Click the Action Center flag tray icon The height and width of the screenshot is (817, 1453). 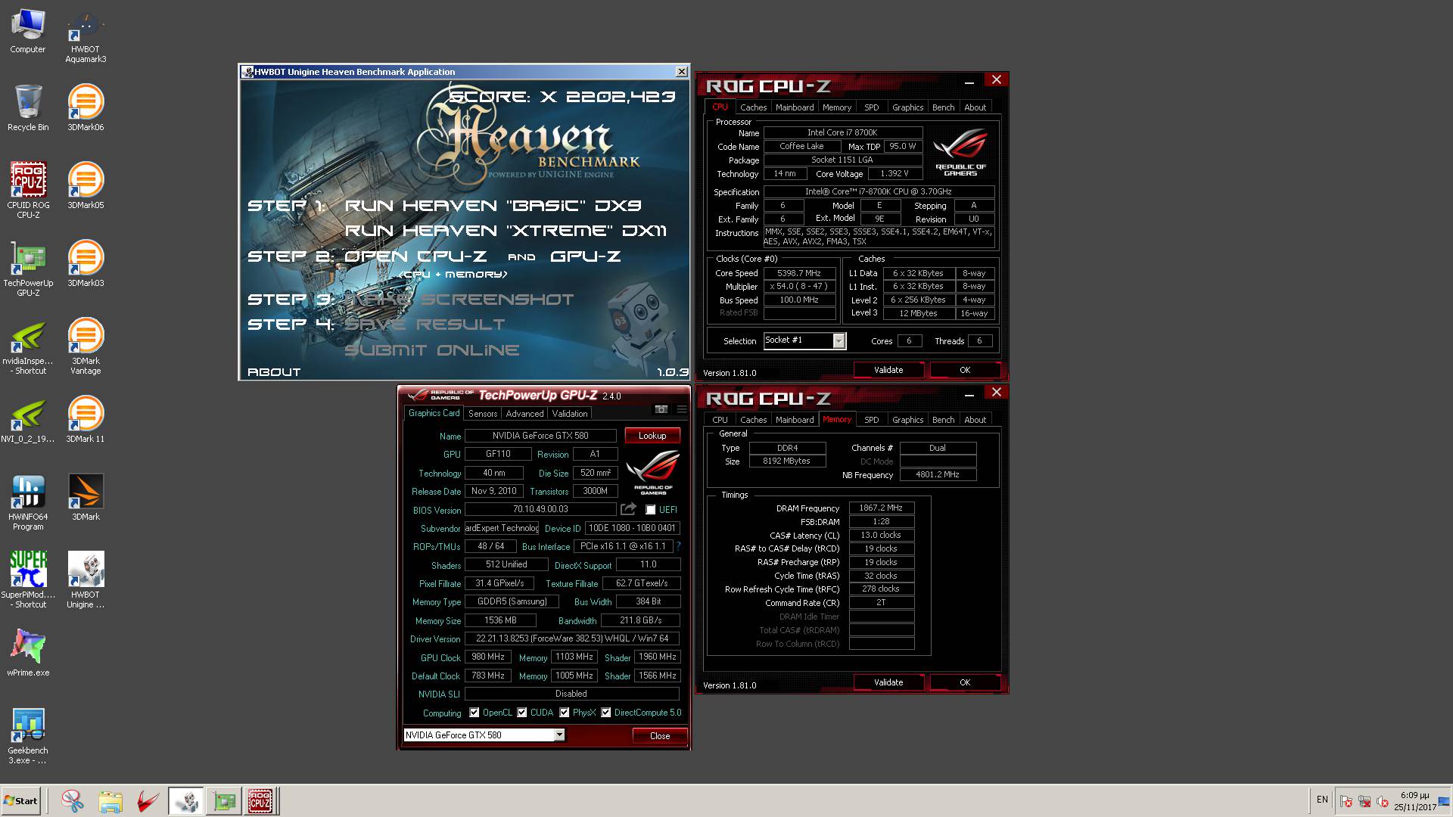[1346, 801]
